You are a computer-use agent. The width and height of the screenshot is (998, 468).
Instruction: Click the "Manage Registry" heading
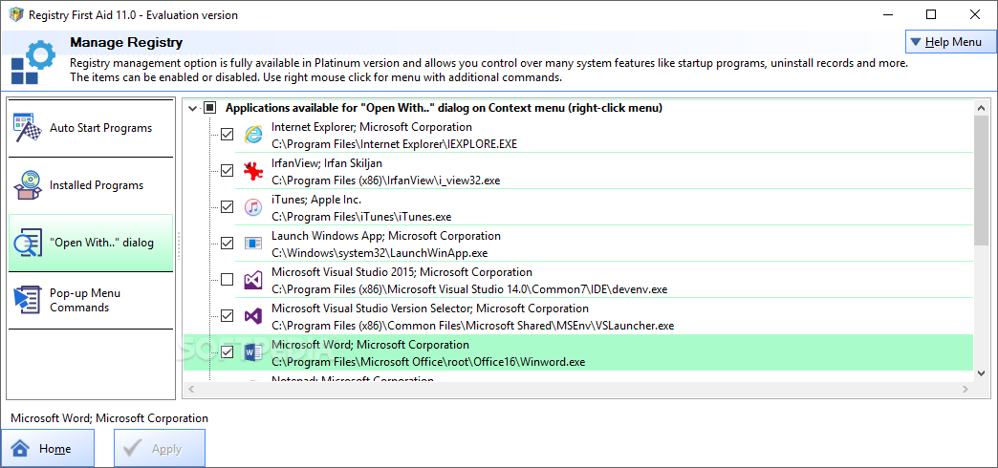click(x=126, y=43)
